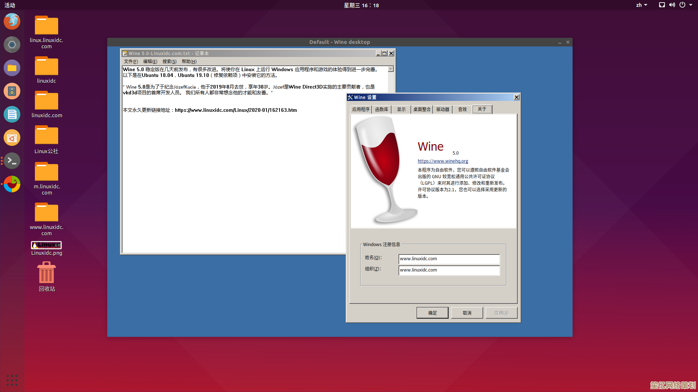Open the zh input language dropdown
This screenshot has width=698, height=392.
coord(642,5)
